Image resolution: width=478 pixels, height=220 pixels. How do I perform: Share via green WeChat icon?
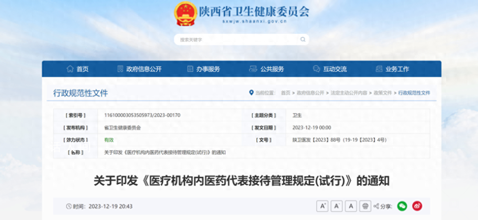point(402,206)
